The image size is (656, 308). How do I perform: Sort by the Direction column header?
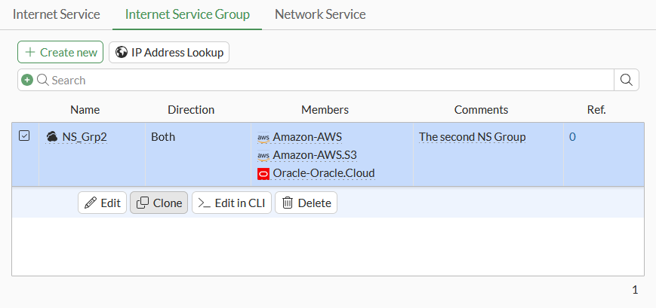point(191,109)
